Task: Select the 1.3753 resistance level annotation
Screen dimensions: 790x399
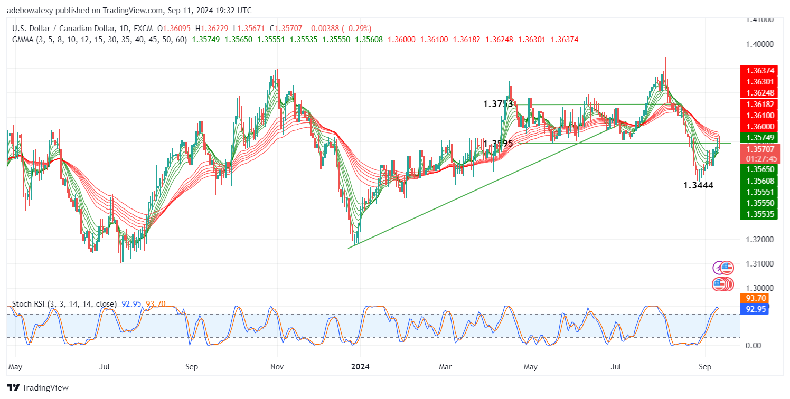Action: [x=498, y=104]
